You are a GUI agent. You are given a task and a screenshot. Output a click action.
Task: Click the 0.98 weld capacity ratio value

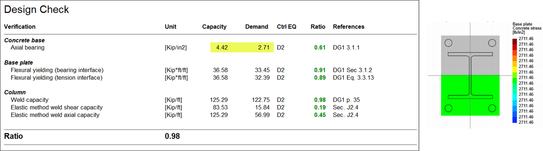click(x=320, y=100)
